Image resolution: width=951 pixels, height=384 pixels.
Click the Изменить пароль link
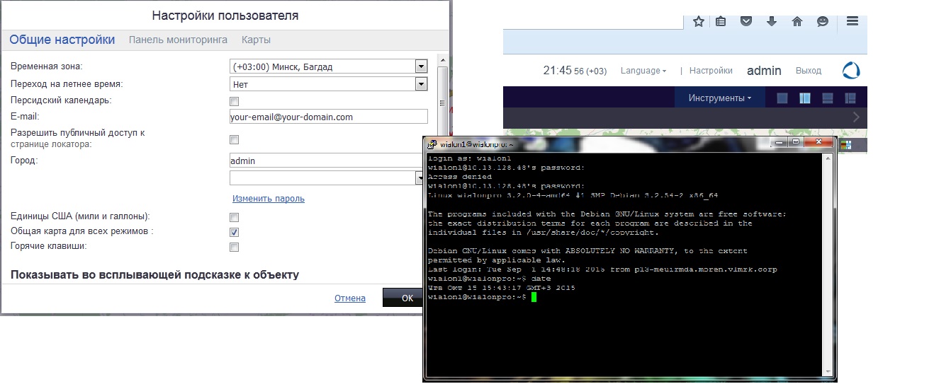pyautogui.click(x=269, y=199)
